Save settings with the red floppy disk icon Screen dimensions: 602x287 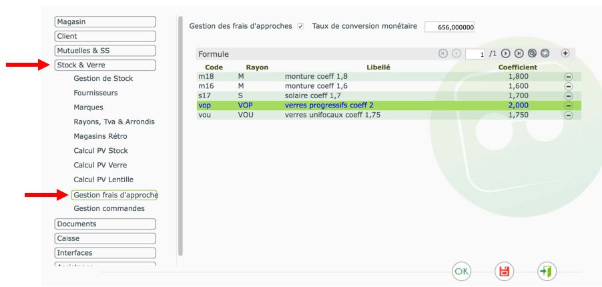pos(504,271)
